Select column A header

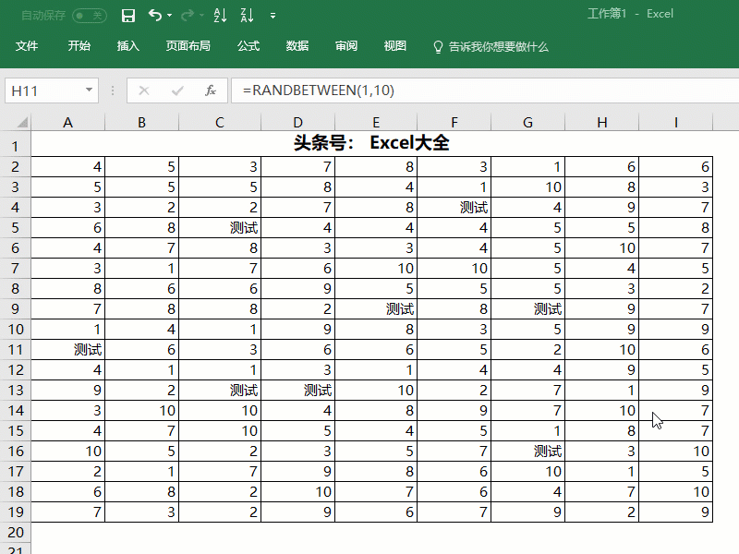(x=67, y=123)
